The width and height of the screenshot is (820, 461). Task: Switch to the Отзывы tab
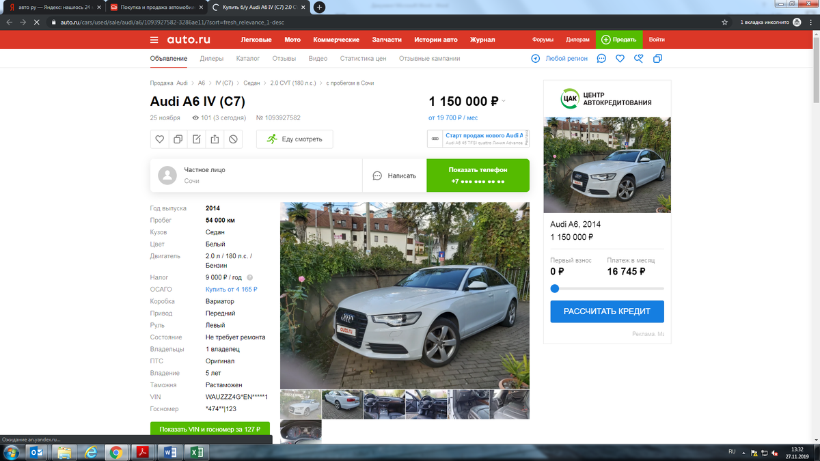tap(284, 59)
